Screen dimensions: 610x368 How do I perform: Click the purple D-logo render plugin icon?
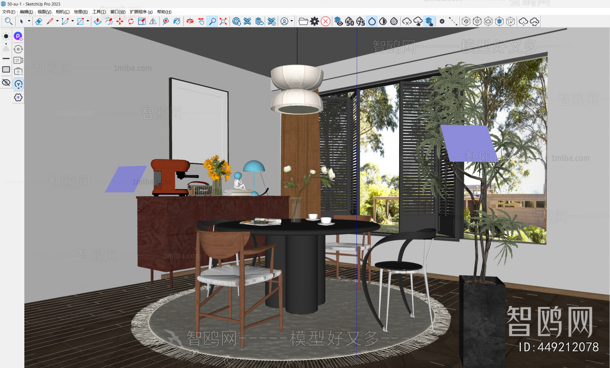tap(18, 36)
